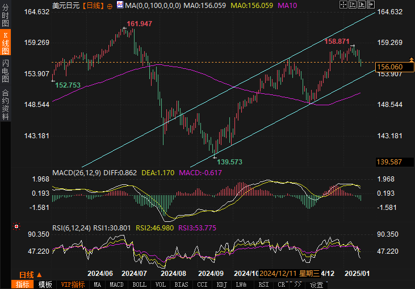Click the 美元日元 symbol title

[66, 6]
